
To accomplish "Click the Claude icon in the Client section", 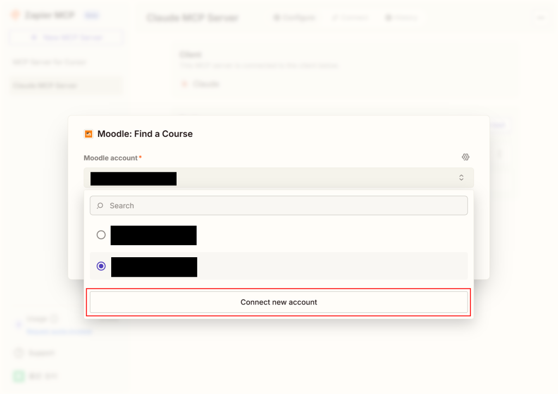I will (184, 84).
